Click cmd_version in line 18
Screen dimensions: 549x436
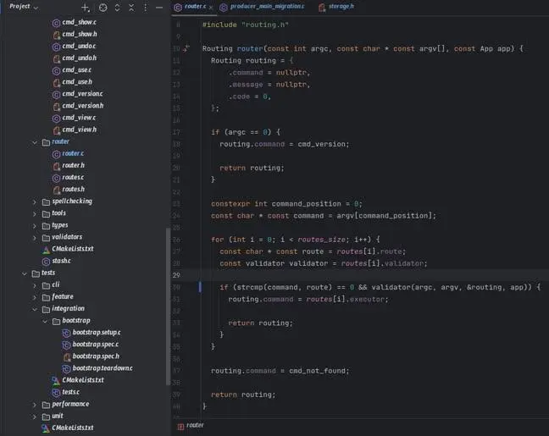coord(321,144)
